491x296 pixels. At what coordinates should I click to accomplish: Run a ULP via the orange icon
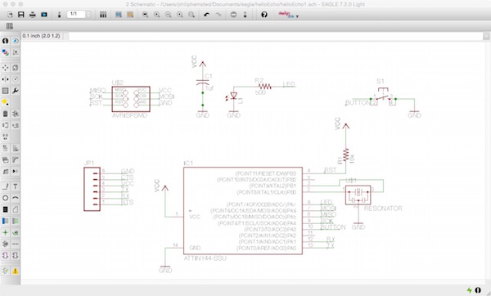click(130, 15)
